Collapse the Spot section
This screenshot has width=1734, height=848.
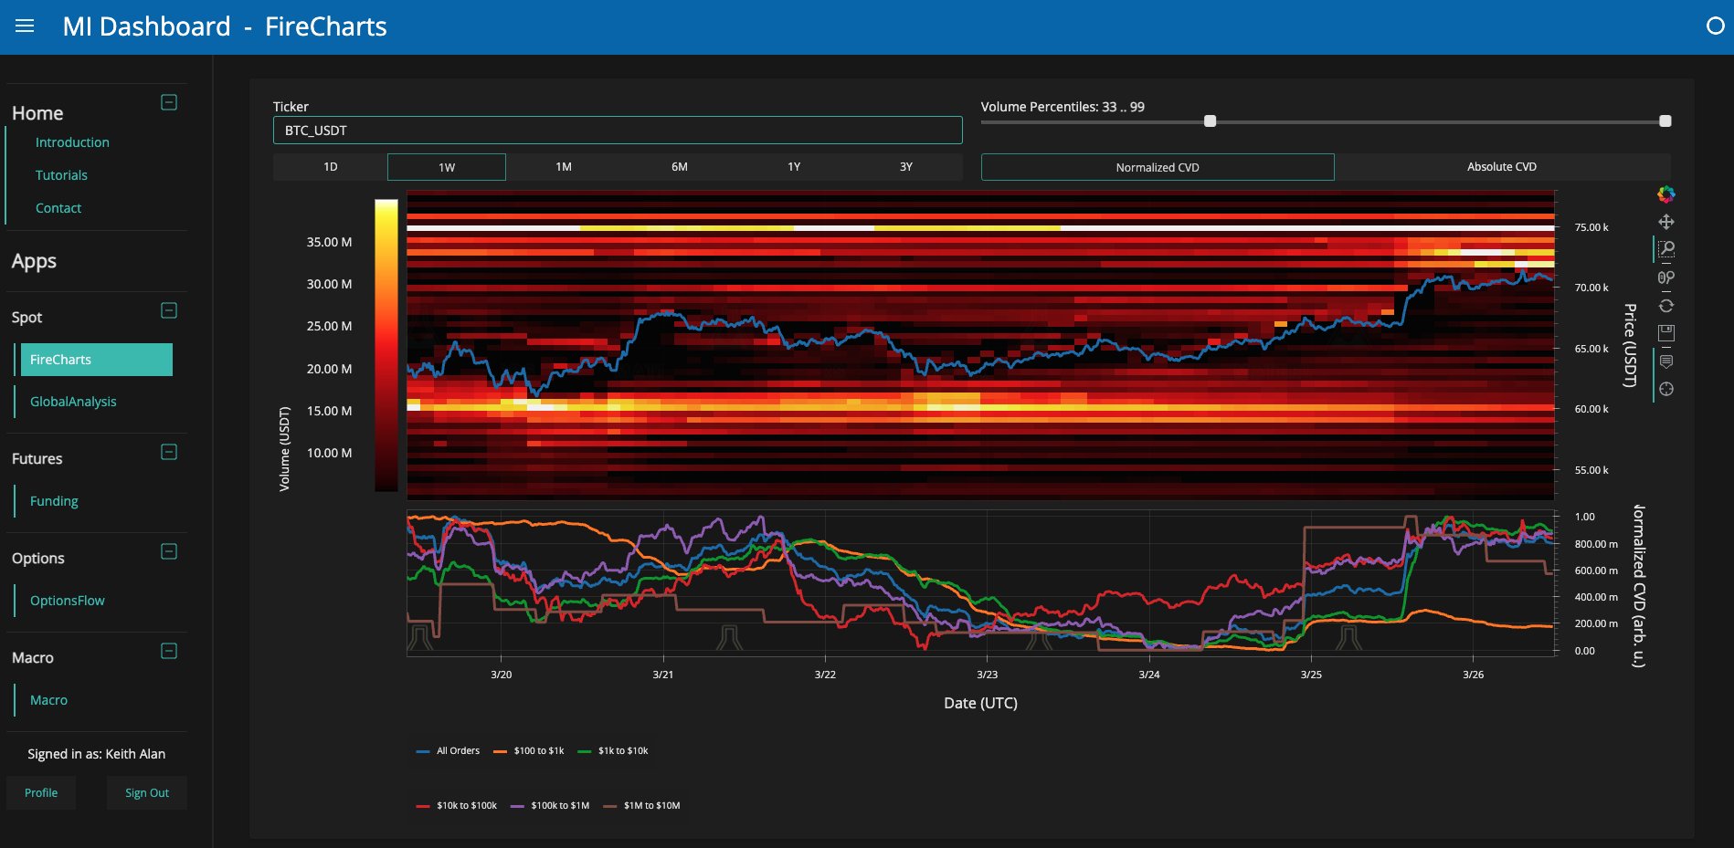pyautogui.click(x=169, y=310)
